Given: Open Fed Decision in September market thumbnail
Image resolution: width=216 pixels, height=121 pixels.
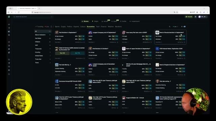Looking at the screenshot, I should [x=57, y=32].
